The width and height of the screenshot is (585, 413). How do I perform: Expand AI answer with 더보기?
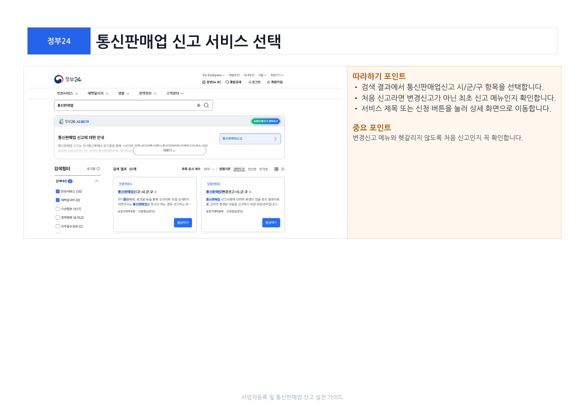pos(169,151)
